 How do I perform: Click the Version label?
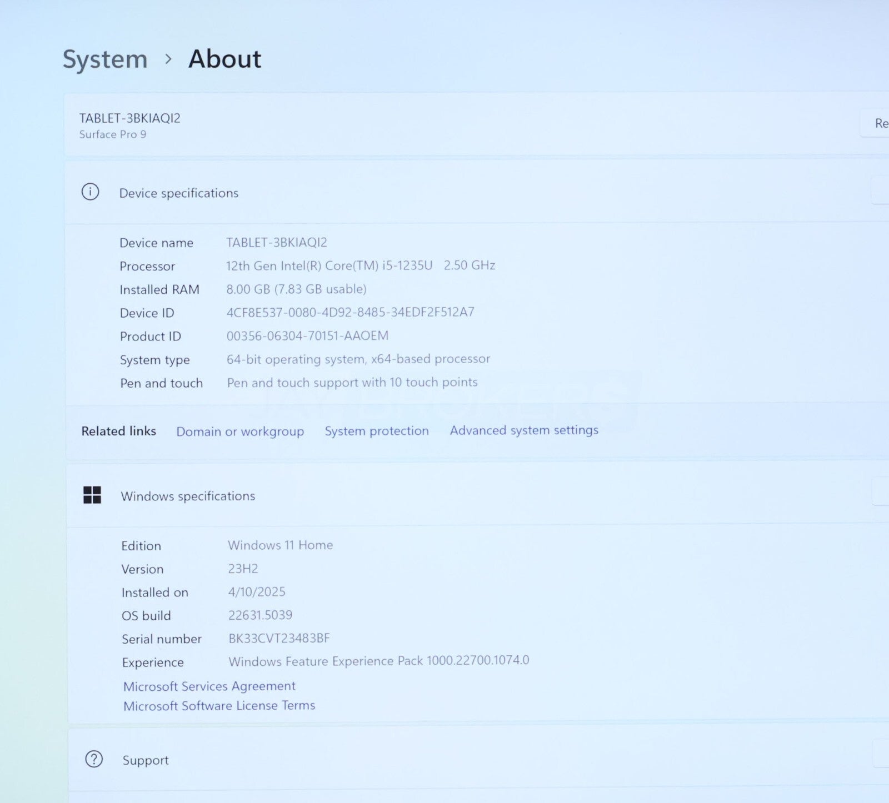pos(143,569)
